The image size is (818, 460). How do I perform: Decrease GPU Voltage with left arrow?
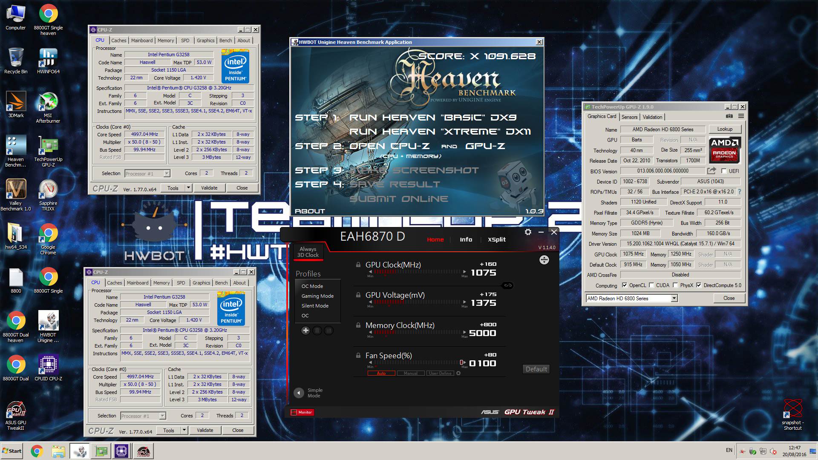(370, 302)
